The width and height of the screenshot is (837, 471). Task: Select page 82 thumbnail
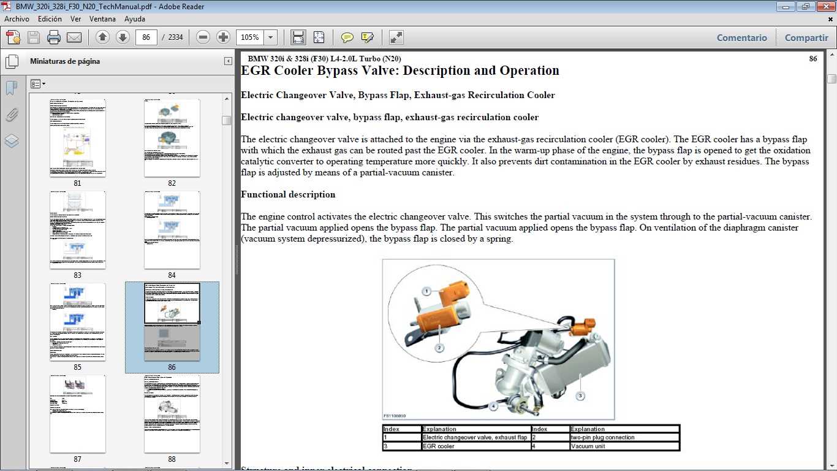click(172, 138)
